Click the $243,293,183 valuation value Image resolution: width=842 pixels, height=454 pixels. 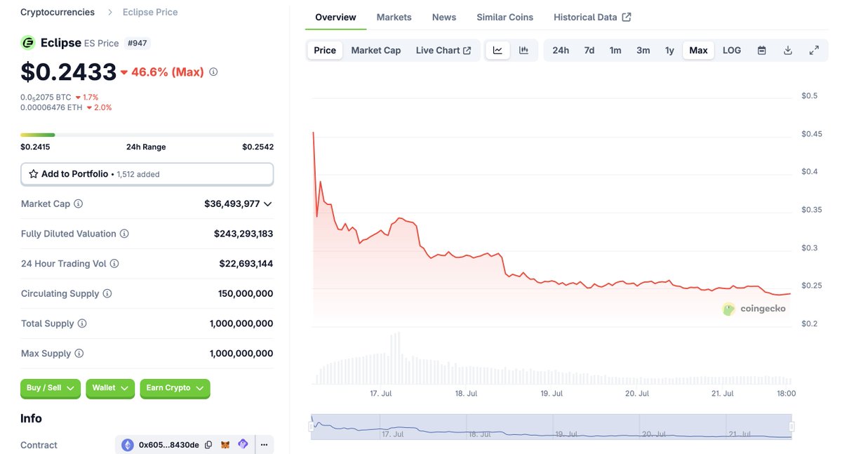243,234
